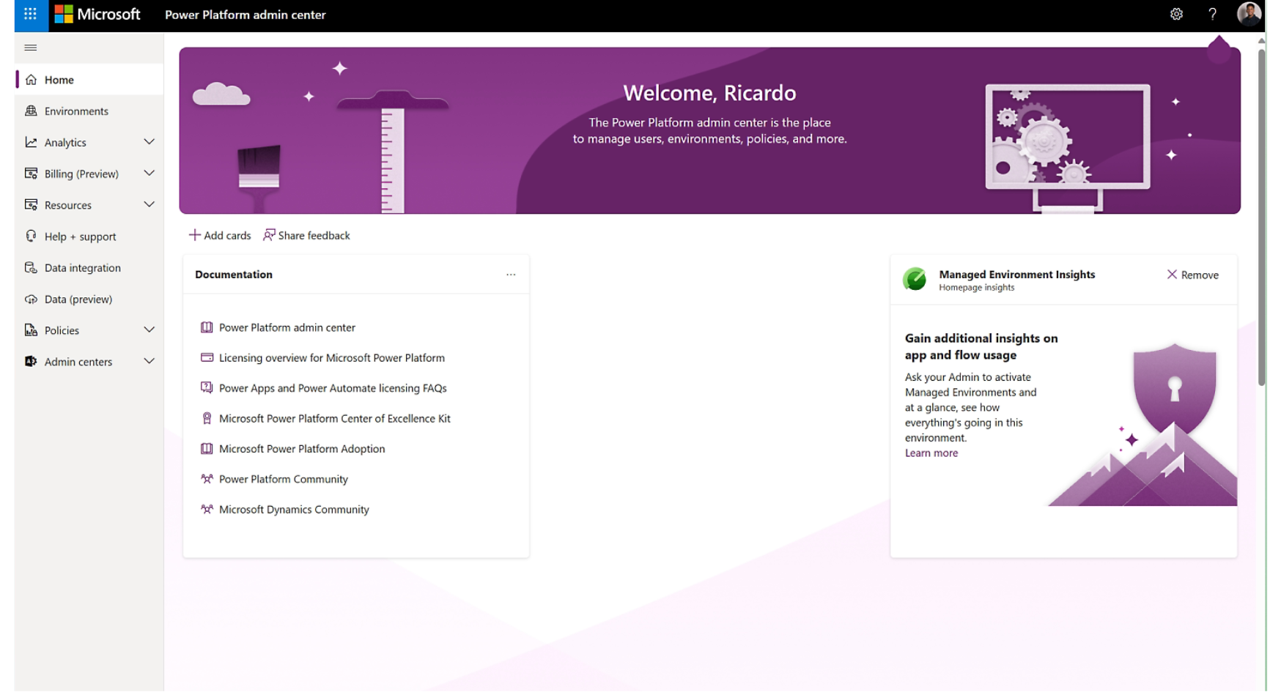Click the Admin centers menu label

tap(78, 362)
